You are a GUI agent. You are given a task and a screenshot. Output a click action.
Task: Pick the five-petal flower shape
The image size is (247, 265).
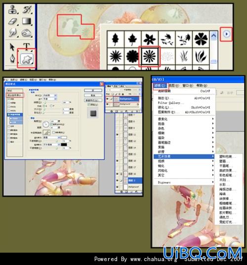(x=150, y=39)
